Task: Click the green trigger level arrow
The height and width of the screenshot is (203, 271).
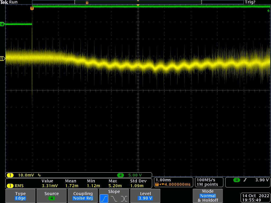Action: pos(268,11)
